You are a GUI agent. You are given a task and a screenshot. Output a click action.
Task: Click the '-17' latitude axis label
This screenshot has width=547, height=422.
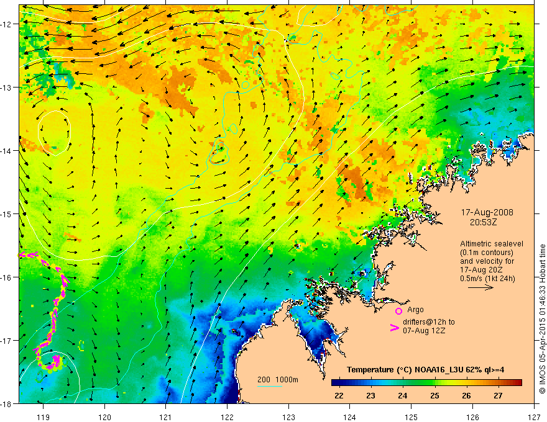(6, 340)
